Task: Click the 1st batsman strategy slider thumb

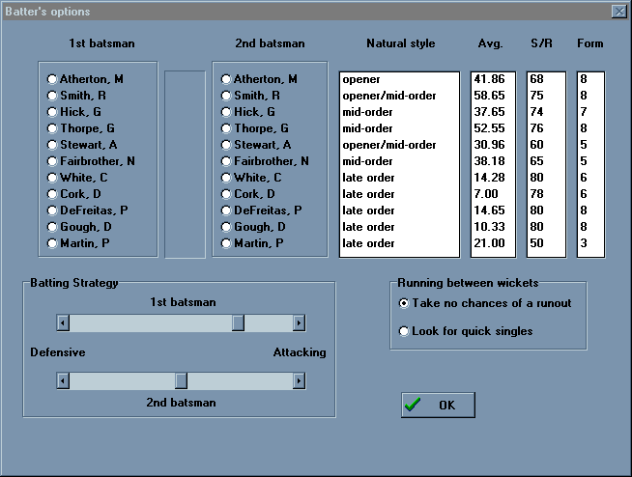Action: 238,323
